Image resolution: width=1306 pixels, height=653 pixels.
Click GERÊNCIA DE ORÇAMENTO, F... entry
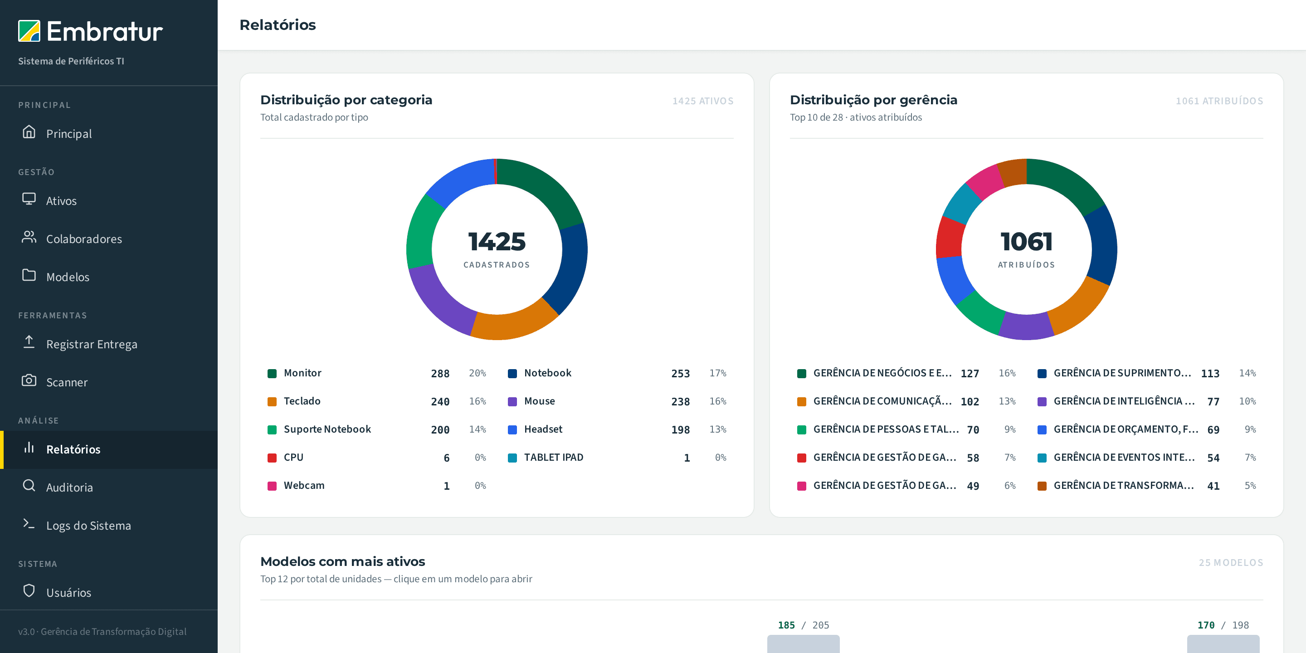click(1147, 429)
